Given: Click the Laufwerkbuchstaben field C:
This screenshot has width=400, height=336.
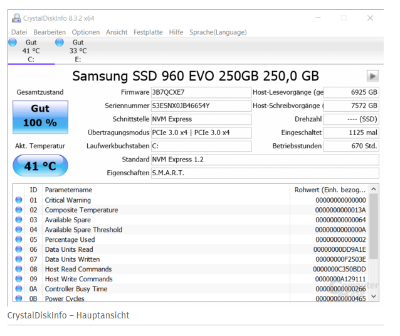Looking at the screenshot, I should (x=201, y=146).
